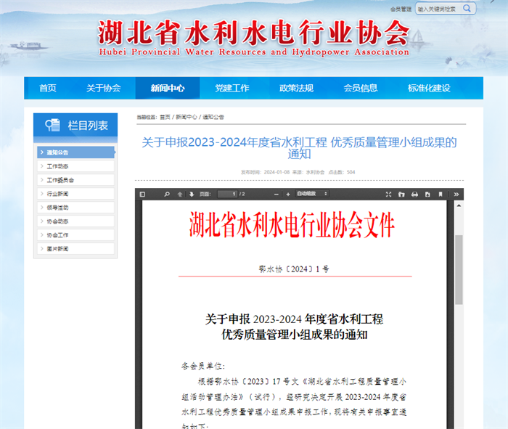This screenshot has height=429, width=508.
Task: Open the PDF viewer tools double-arrow menu
Action: pyautogui.click(x=456, y=195)
